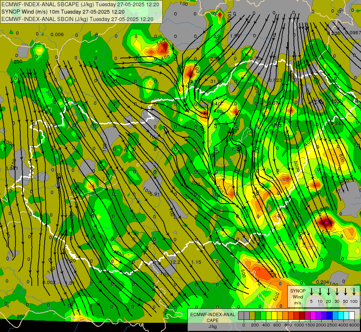Screen dimensions: 361x332
Task: Select the SBCIN title line
Action: tap(77, 19)
